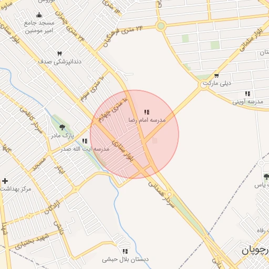The width and height of the screenshot is (269, 269).
Task: Select the ۱۰ متری سوم street label
Action: (92, 89)
